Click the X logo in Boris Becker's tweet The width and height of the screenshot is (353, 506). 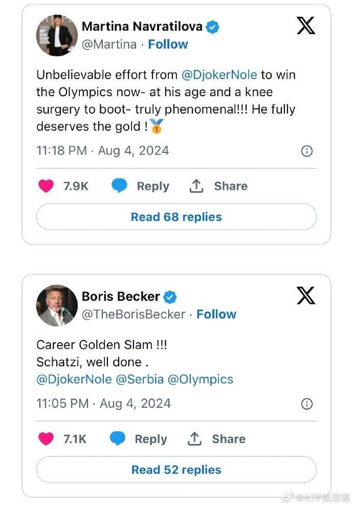306,295
